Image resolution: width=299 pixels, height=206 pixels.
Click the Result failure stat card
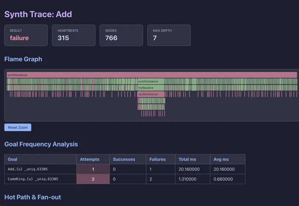[x=26, y=35]
